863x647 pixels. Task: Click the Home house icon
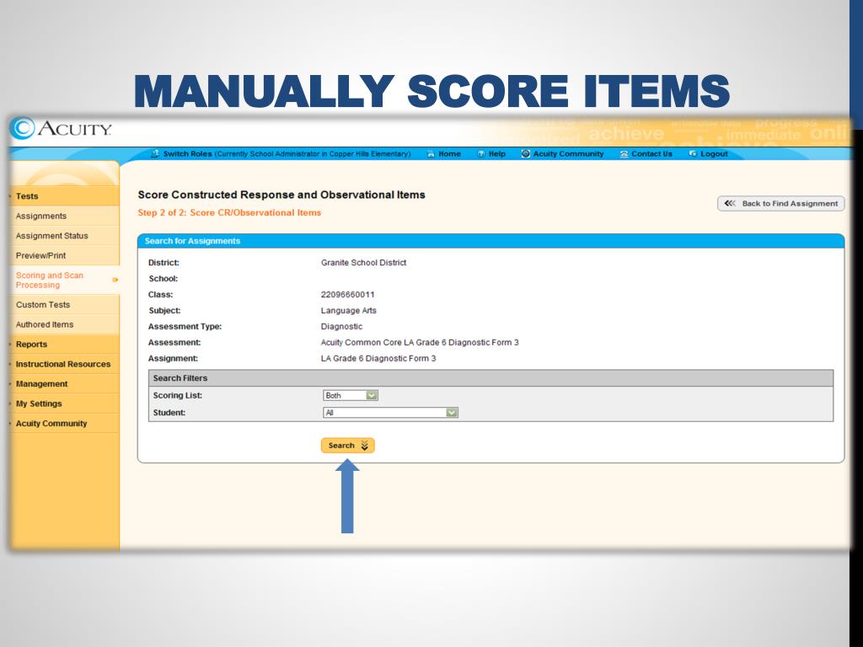pos(431,154)
